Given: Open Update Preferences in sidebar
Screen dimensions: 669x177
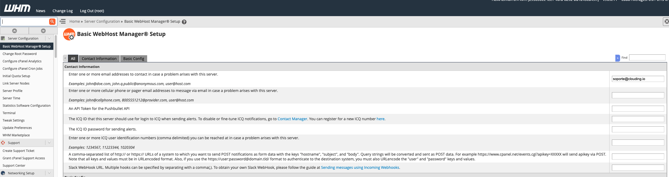Looking at the screenshot, I should click(x=17, y=128).
